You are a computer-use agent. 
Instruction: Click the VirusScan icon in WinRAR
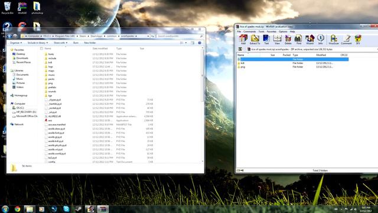coord(334,40)
